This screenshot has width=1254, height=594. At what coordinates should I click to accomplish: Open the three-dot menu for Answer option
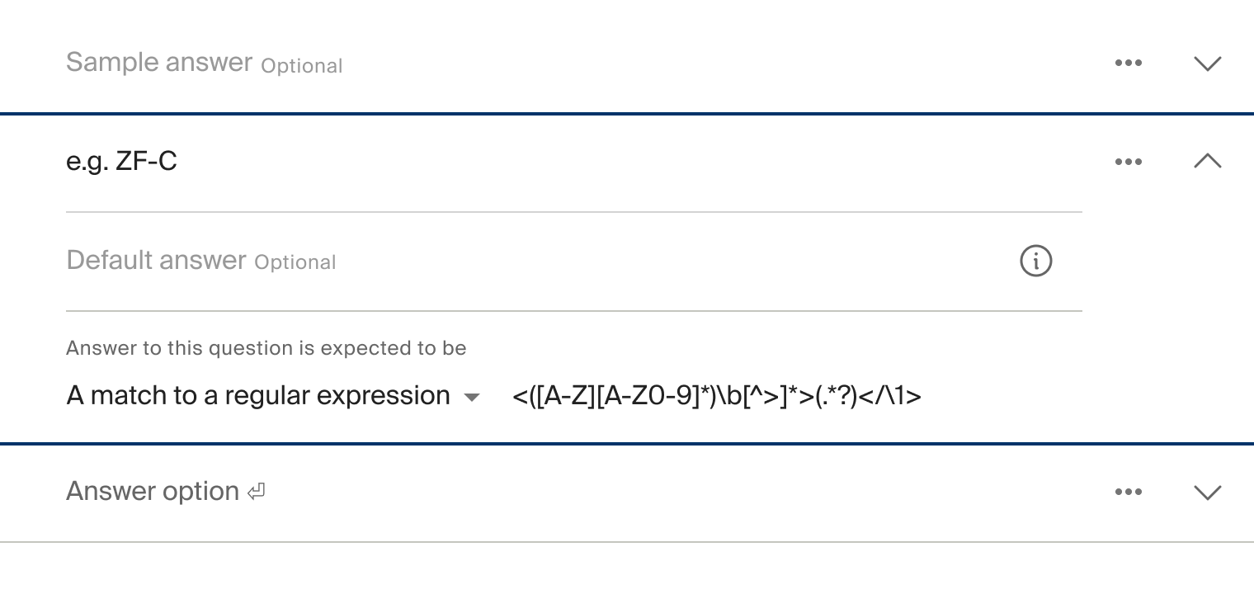coord(1128,491)
